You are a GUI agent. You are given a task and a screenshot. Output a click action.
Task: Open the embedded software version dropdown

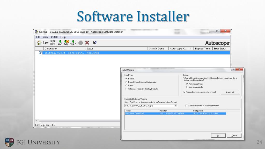[176, 106]
